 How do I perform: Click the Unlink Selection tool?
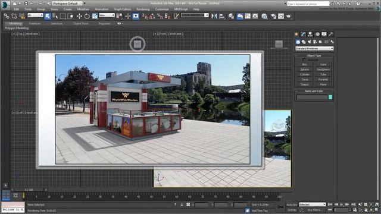click(14, 16)
